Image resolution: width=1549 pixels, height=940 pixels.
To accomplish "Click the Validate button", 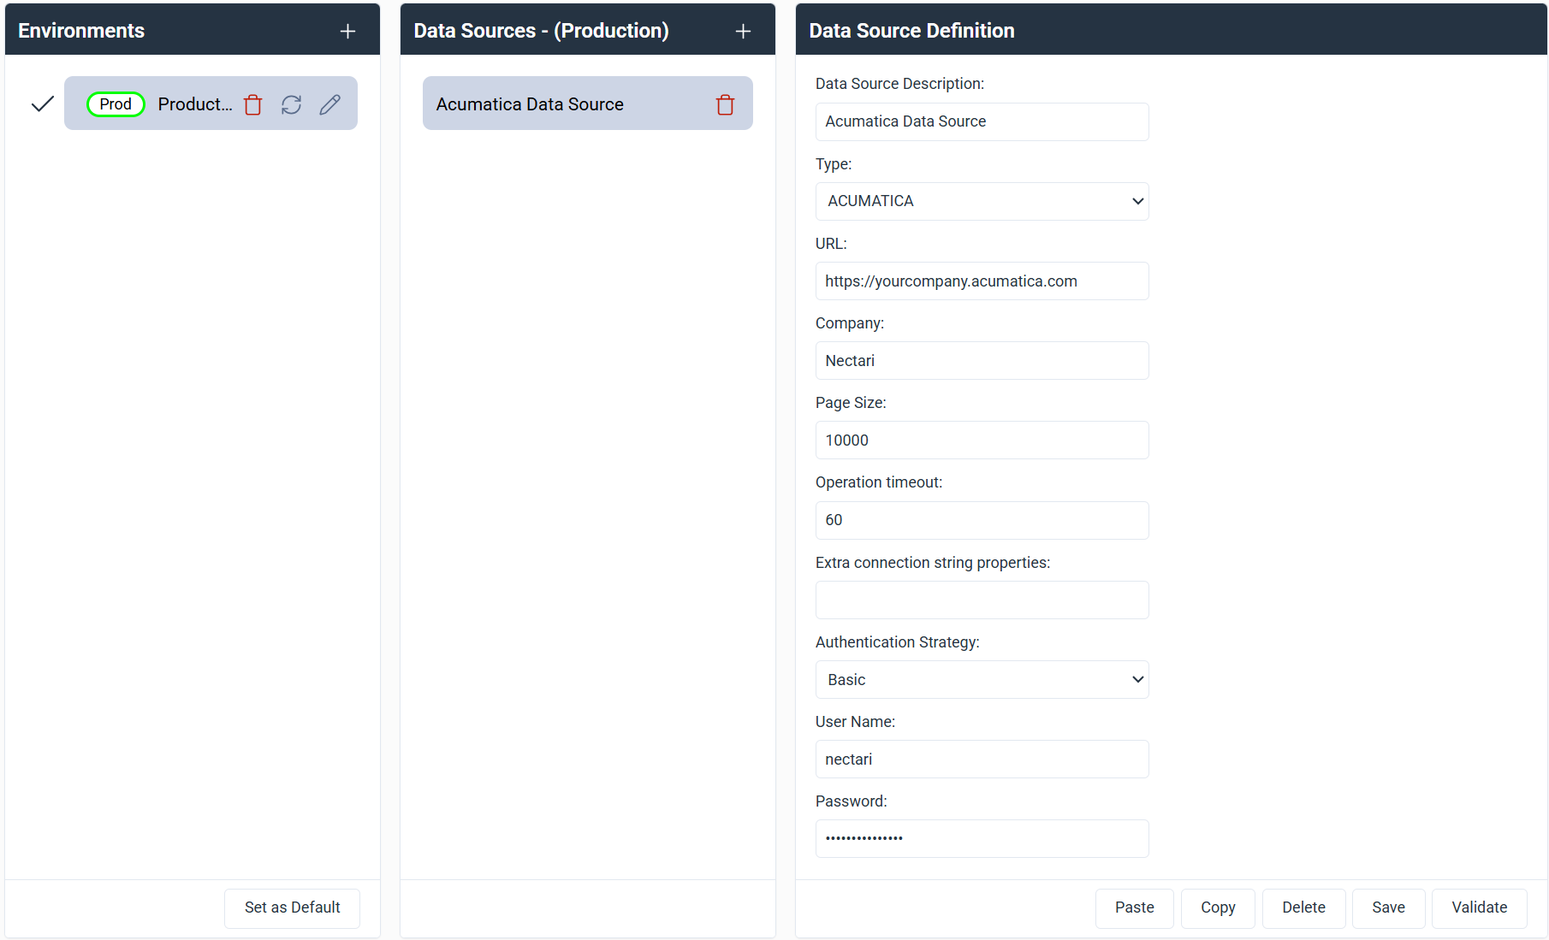I will (x=1478, y=907).
